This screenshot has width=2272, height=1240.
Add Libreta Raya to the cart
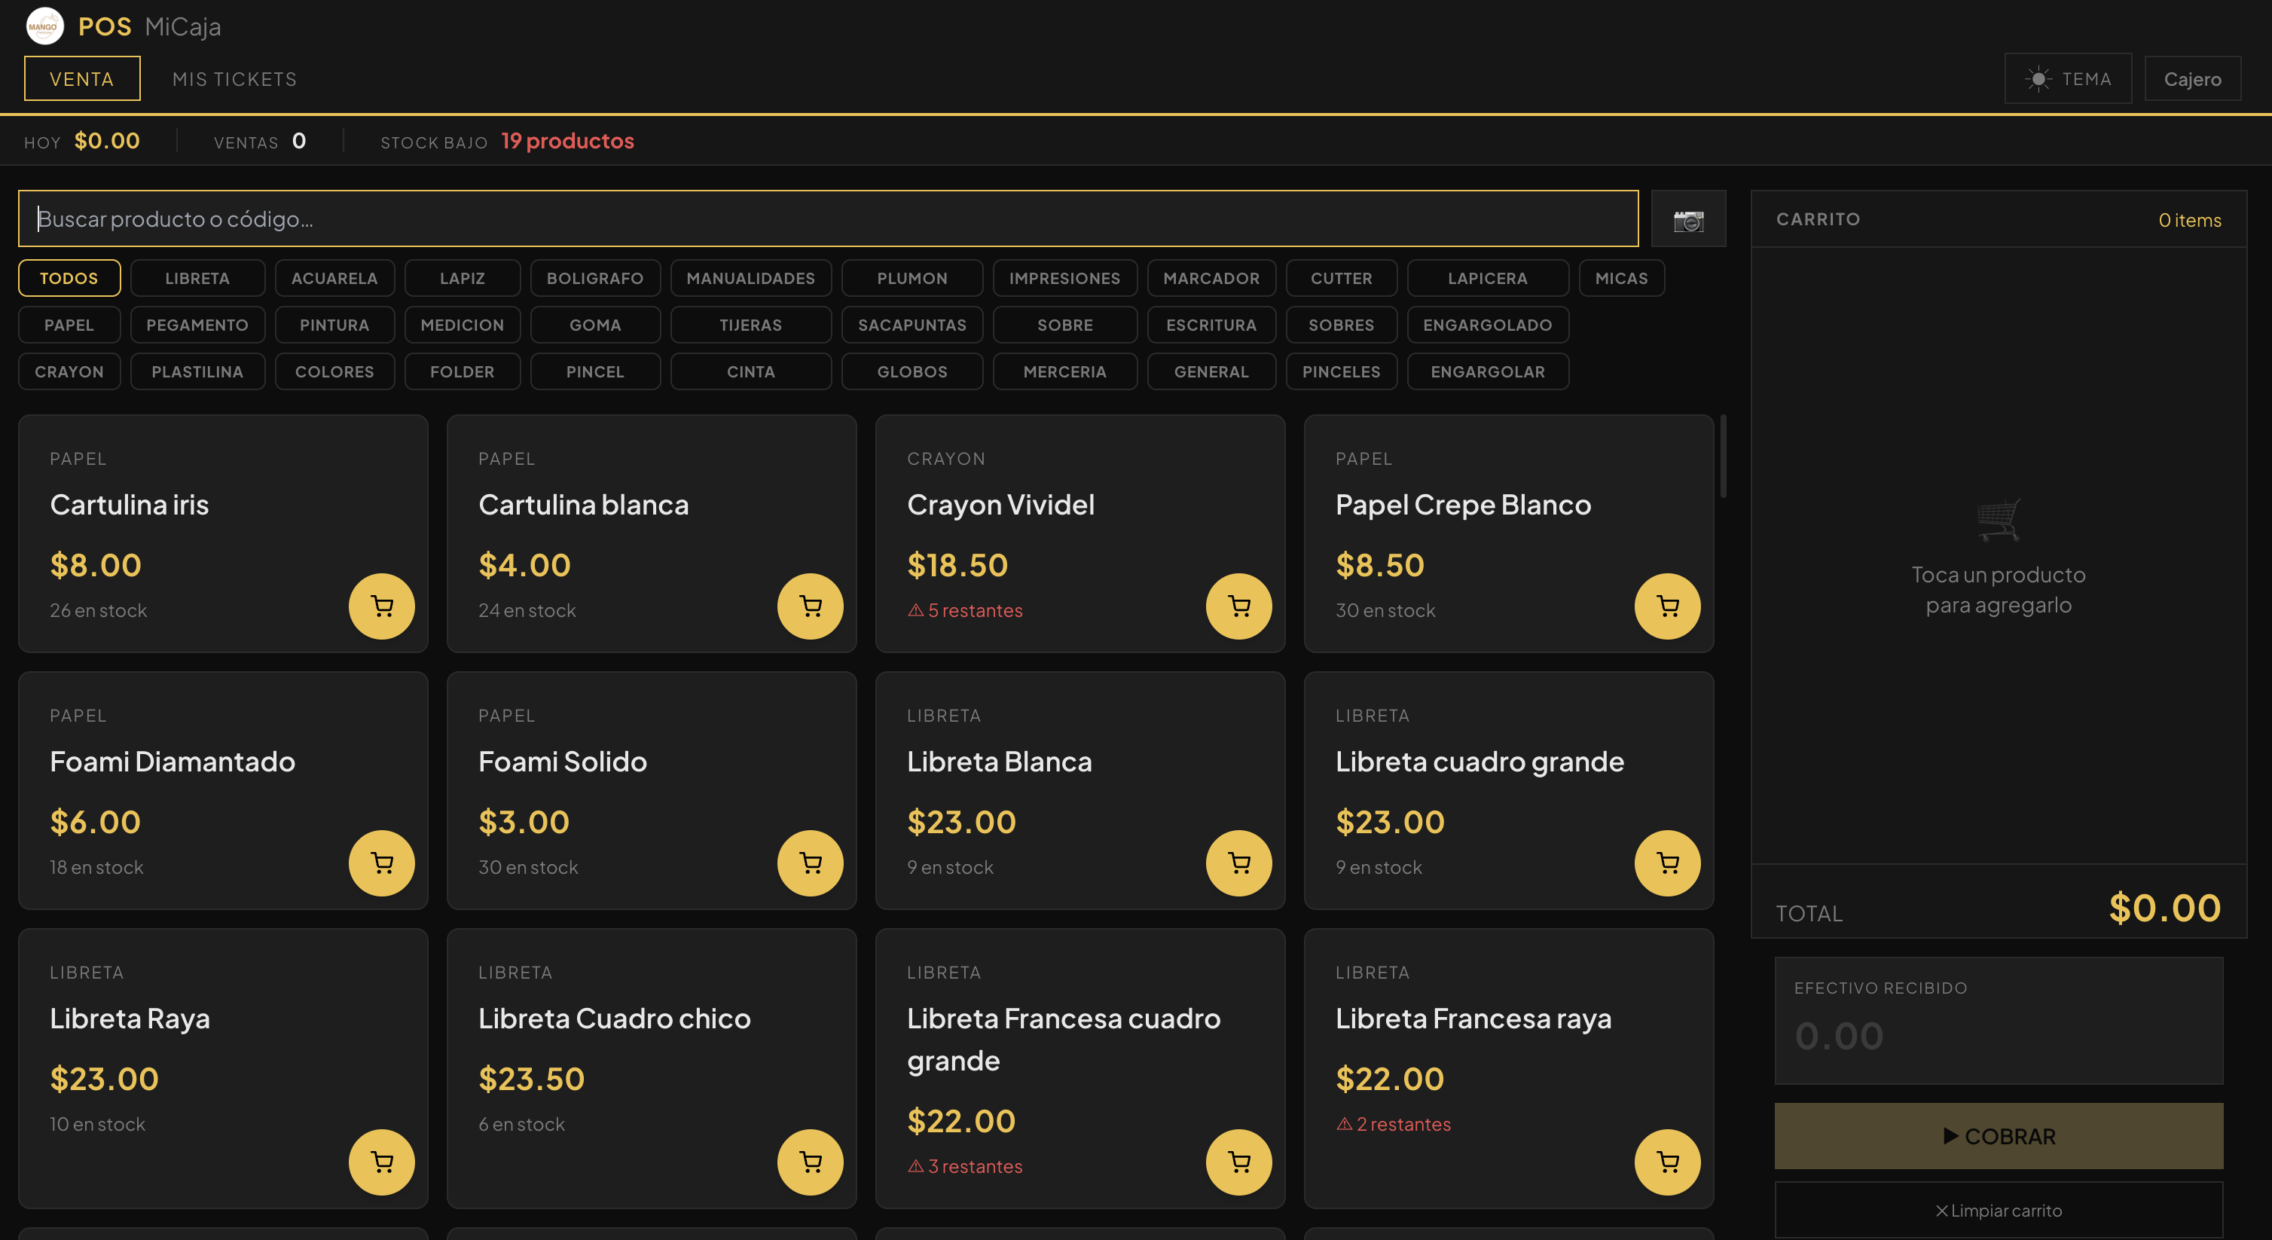click(381, 1162)
